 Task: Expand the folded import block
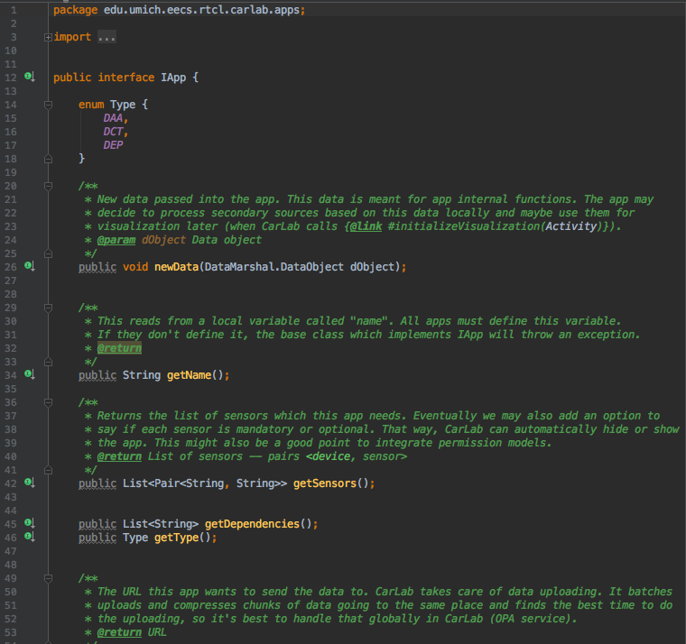pos(48,38)
